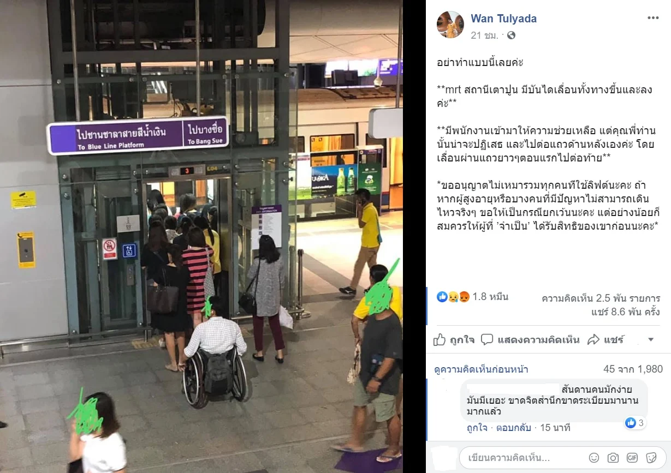Open ความคิดเห็น 2.5 พัน รายการ comments count
Viewport: 671px width, 473px height.
pos(601,299)
